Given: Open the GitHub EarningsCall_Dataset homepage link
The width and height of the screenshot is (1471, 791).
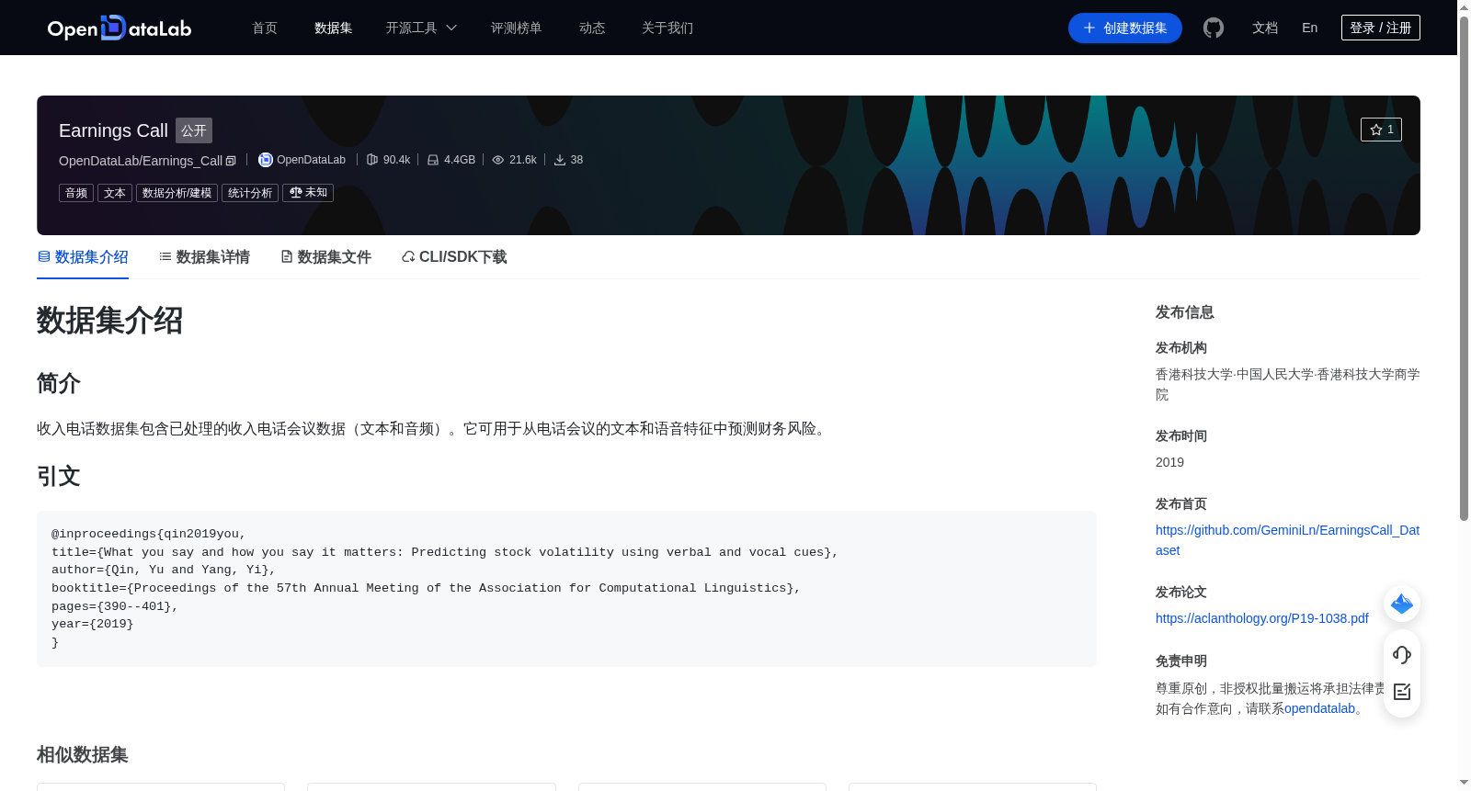Looking at the screenshot, I should (x=1287, y=540).
